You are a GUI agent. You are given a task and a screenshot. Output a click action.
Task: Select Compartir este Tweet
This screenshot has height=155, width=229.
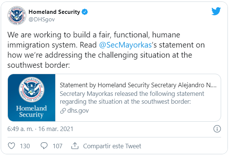pos(112,146)
